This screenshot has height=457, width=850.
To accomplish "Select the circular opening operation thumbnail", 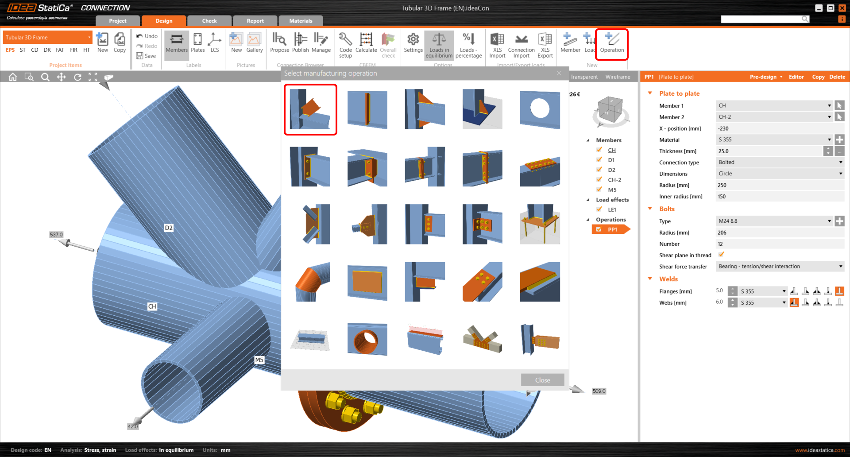I will point(540,109).
